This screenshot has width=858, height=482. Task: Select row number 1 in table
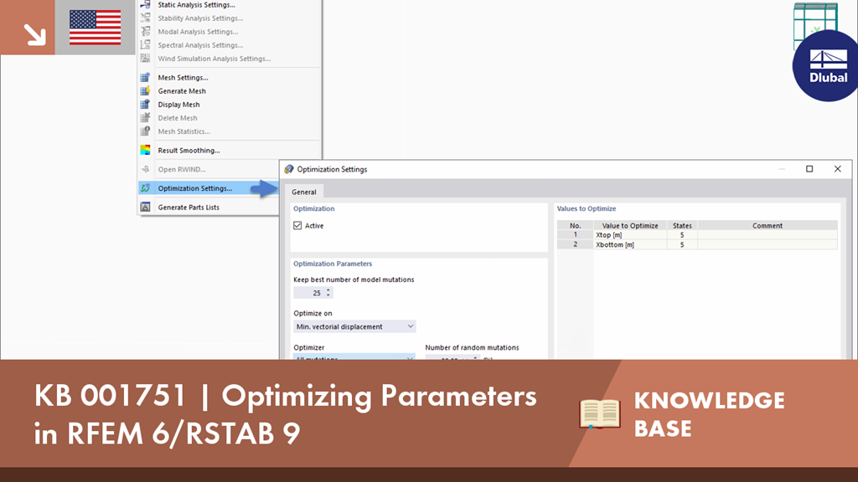pos(575,235)
